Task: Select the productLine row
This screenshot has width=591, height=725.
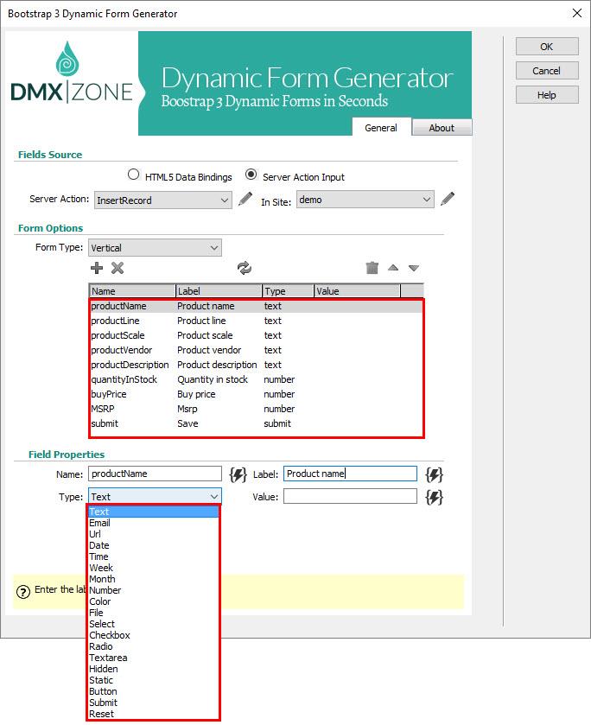Action: 257,321
